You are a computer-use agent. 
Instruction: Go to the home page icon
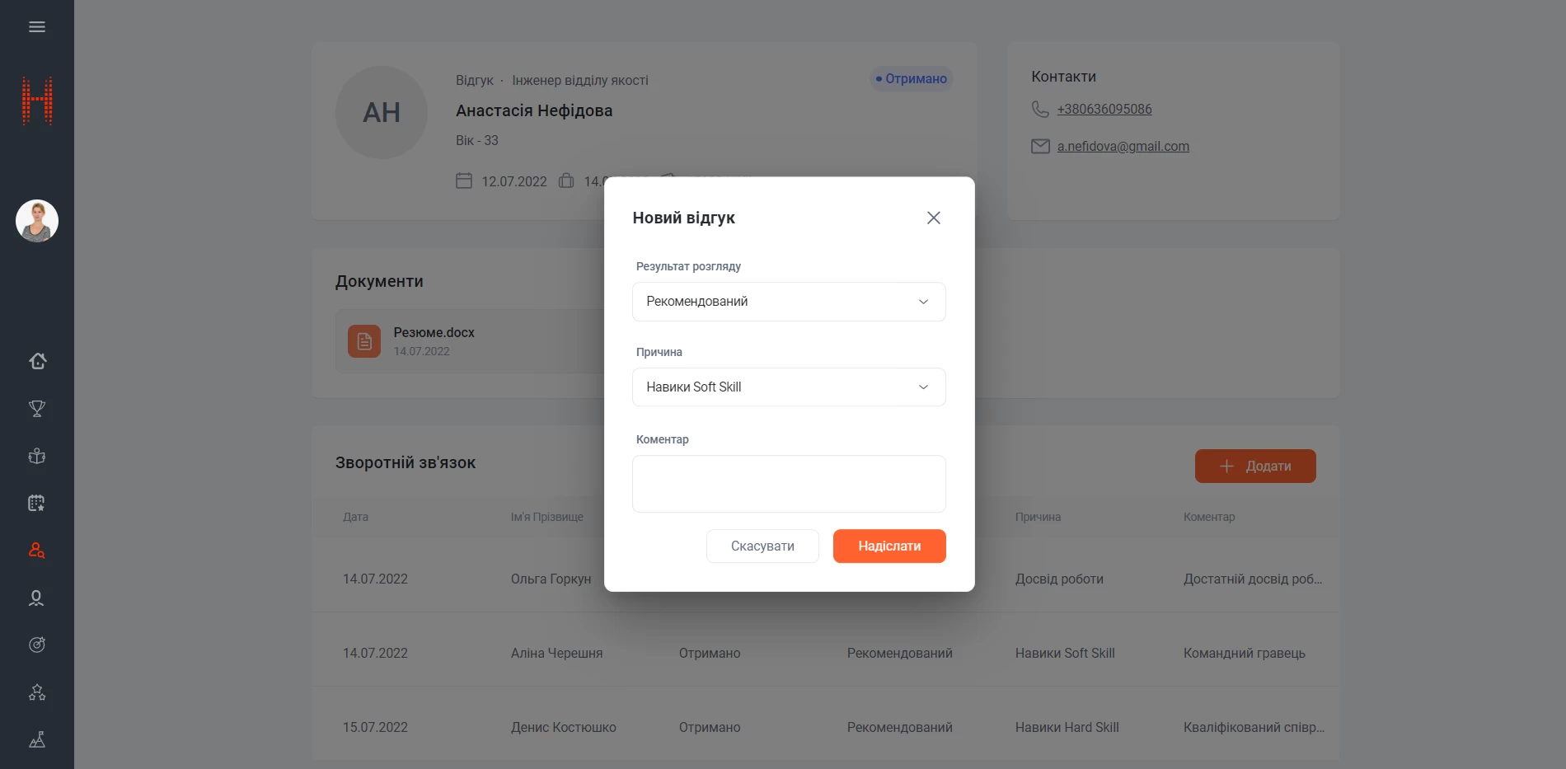pyautogui.click(x=37, y=361)
